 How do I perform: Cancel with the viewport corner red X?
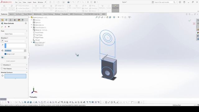194,24
